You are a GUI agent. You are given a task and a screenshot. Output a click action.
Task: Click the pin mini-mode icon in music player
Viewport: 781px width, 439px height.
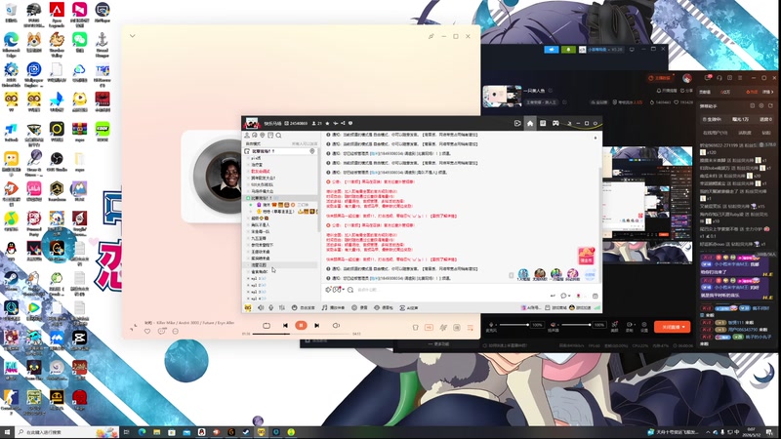point(431,36)
